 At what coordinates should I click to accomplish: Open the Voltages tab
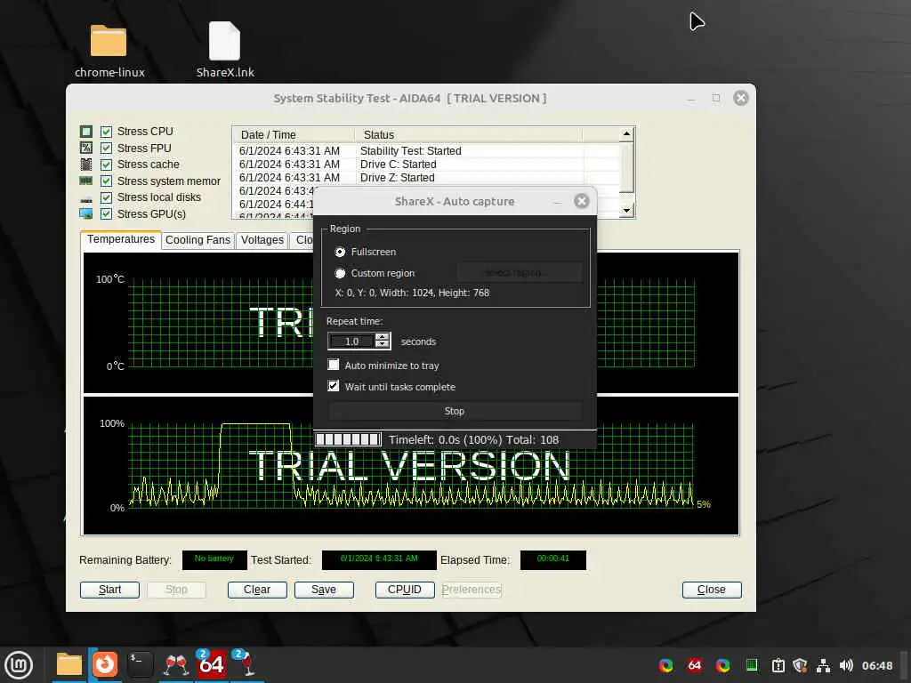[x=262, y=240]
